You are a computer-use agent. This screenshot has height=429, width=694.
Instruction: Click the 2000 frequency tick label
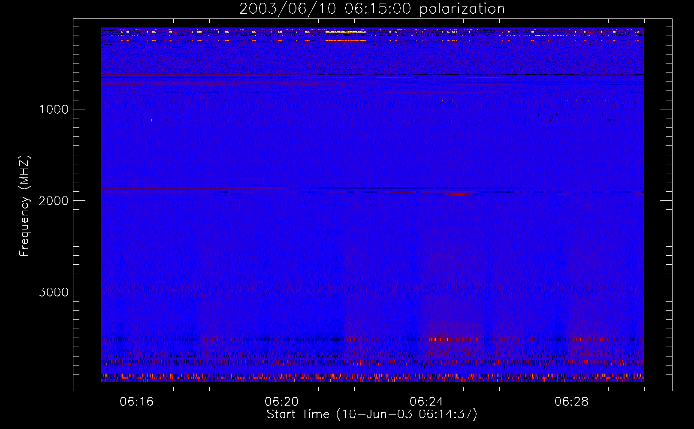pyautogui.click(x=54, y=201)
